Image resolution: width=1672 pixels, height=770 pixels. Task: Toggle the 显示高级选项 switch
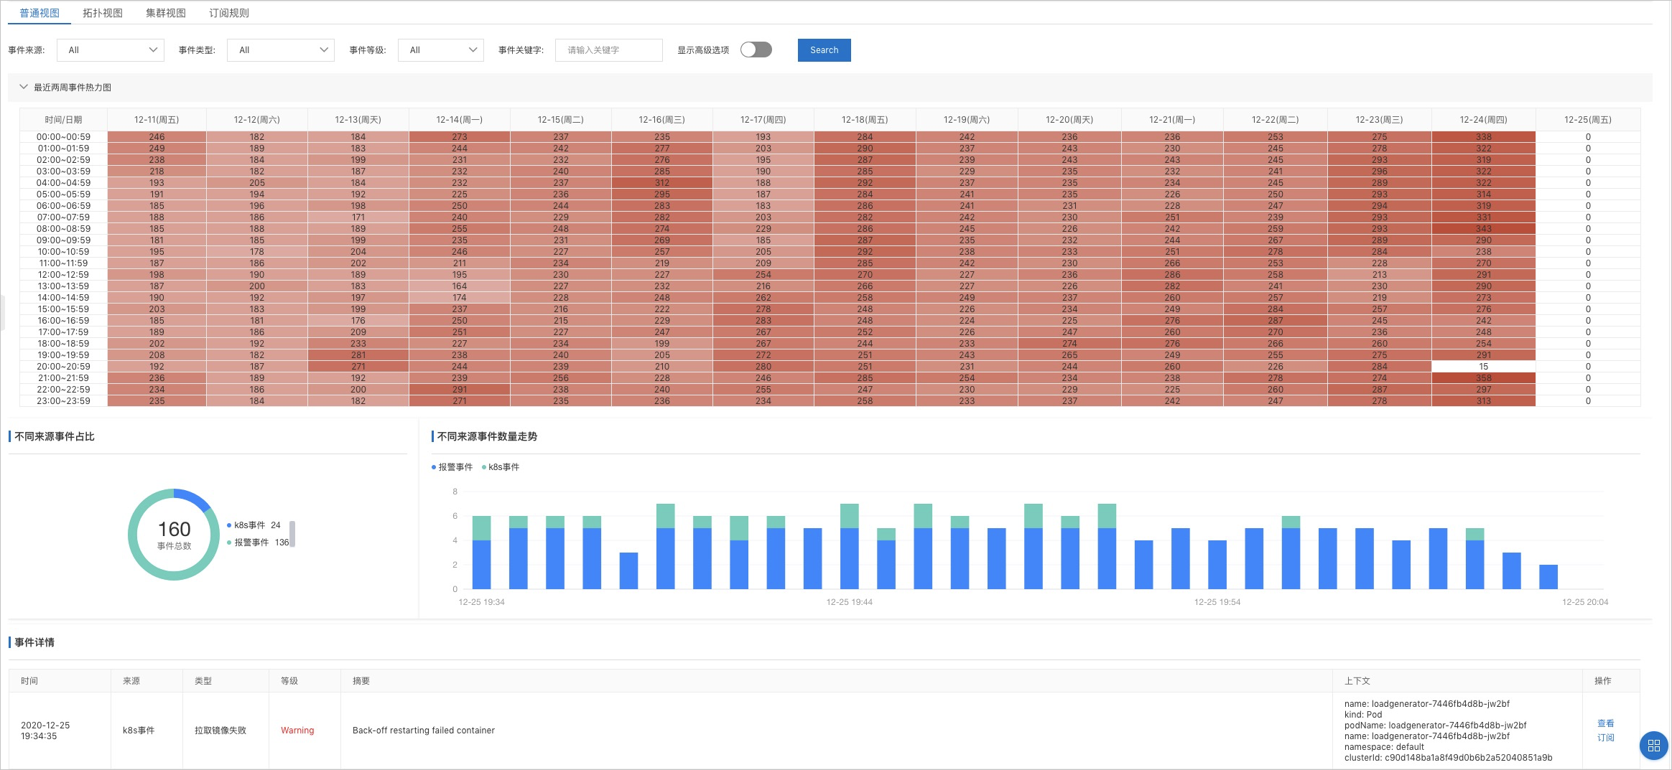coord(756,50)
